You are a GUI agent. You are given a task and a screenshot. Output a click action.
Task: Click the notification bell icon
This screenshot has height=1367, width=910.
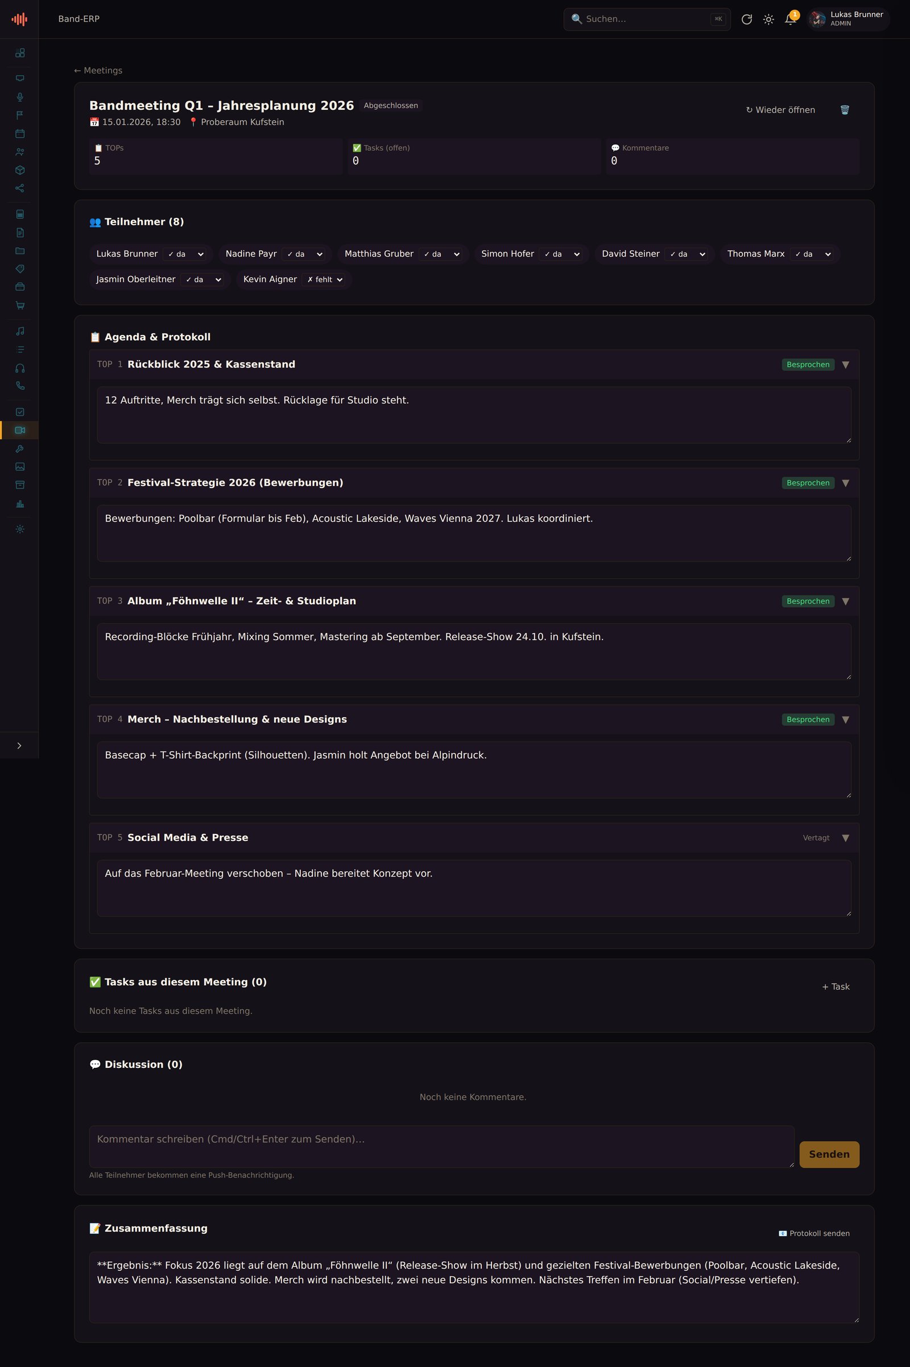point(790,19)
